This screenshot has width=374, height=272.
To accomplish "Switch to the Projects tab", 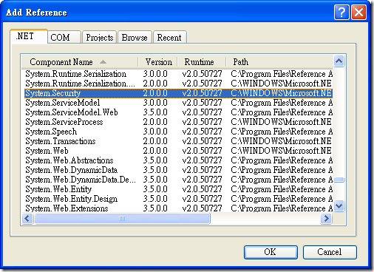I will click(100, 38).
